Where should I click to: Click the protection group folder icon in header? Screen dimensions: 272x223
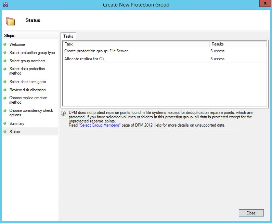coord(10,21)
